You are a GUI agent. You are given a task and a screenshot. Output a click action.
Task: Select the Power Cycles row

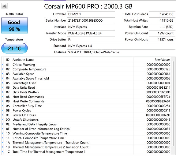pyautogui.click(x=86, y=111)
